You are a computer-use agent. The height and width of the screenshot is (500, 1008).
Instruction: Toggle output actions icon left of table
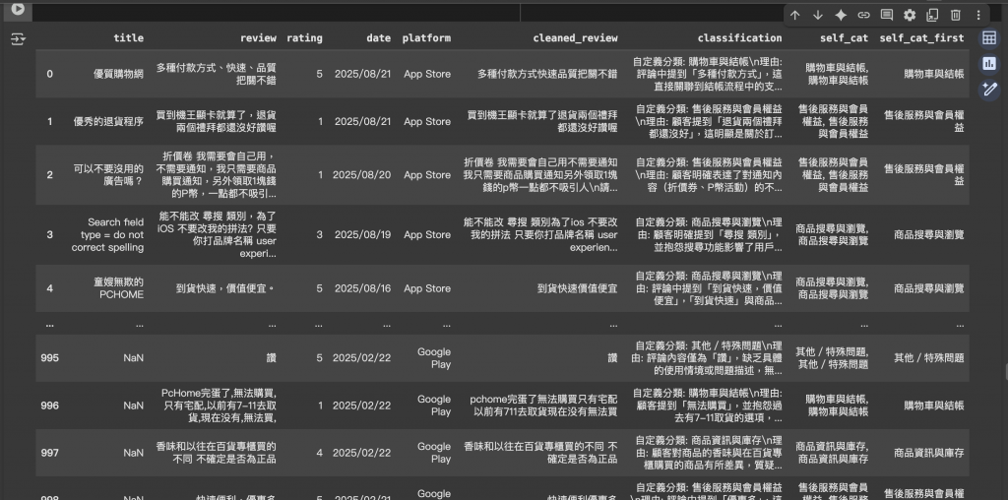[18, 39]
